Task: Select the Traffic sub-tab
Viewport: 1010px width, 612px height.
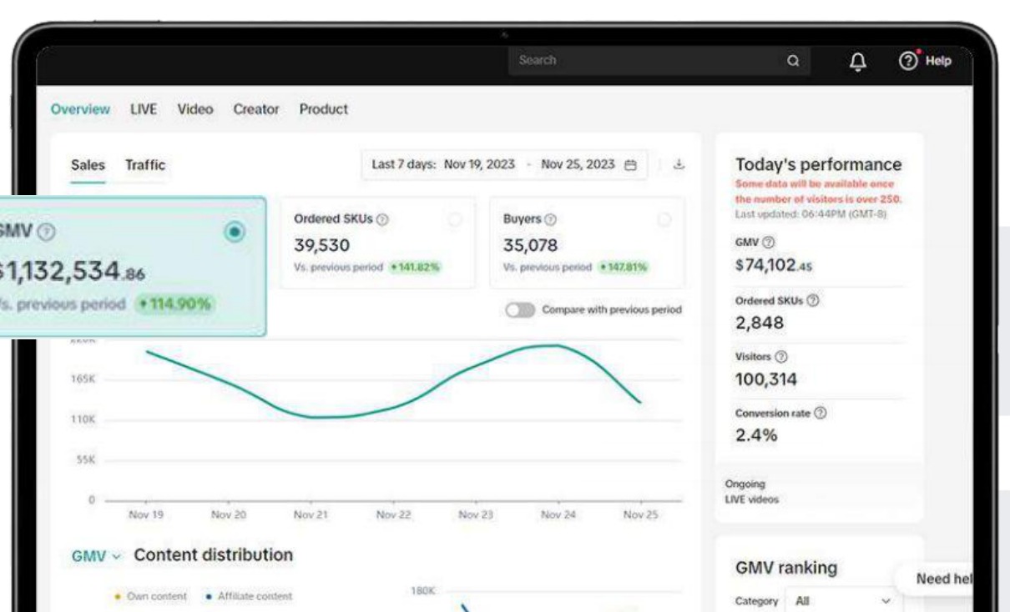Action: coord(145,165)
